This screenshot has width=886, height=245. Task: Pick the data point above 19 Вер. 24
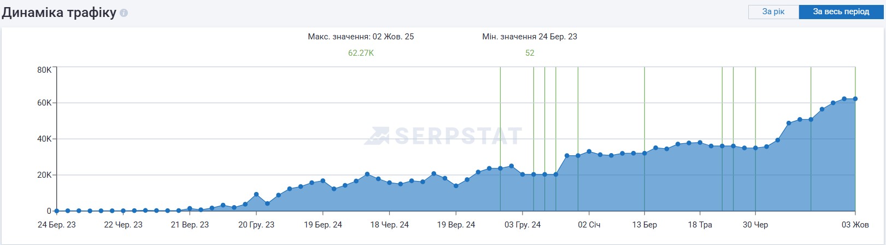point(456,186)
